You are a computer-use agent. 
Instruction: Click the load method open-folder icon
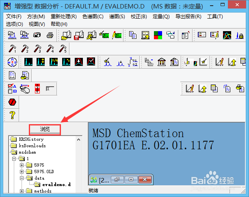coord(66,35)
